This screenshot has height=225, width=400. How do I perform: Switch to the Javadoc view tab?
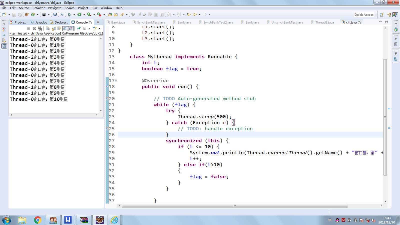[x=39, y=22]
